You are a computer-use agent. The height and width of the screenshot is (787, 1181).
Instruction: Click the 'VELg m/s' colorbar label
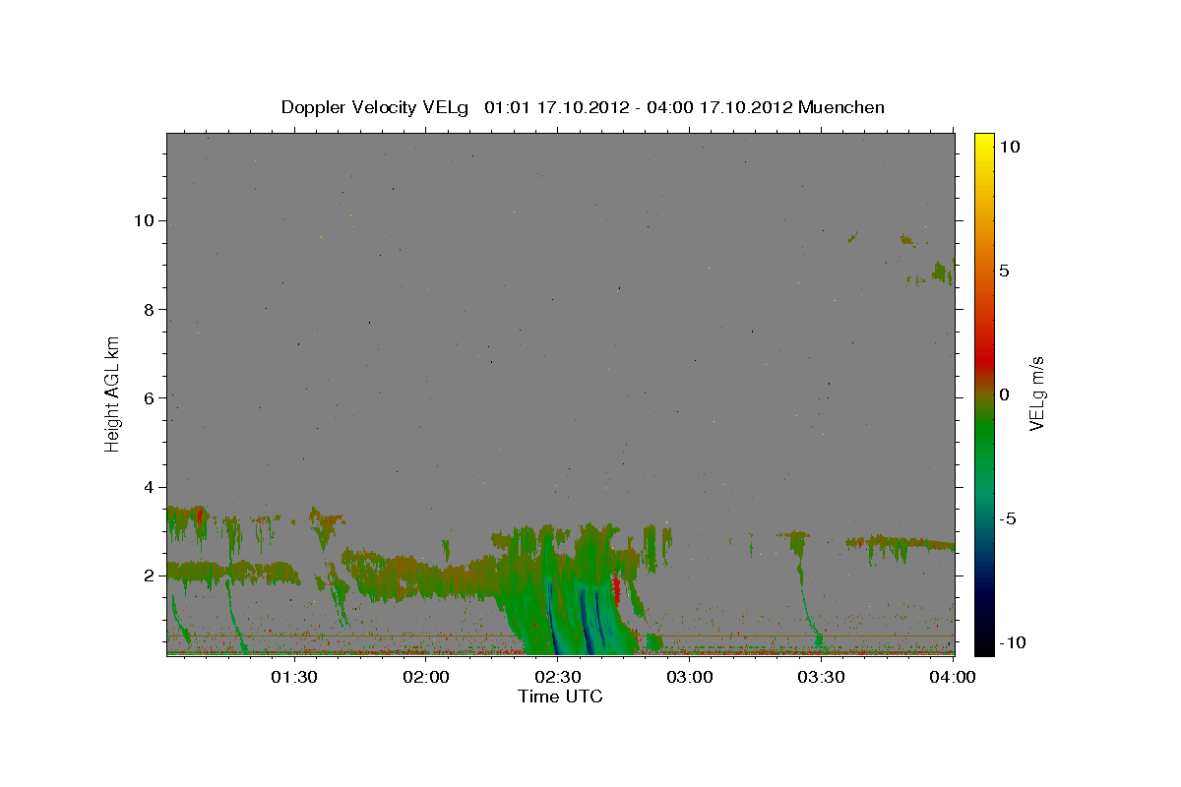click(x=1037, y=393)
